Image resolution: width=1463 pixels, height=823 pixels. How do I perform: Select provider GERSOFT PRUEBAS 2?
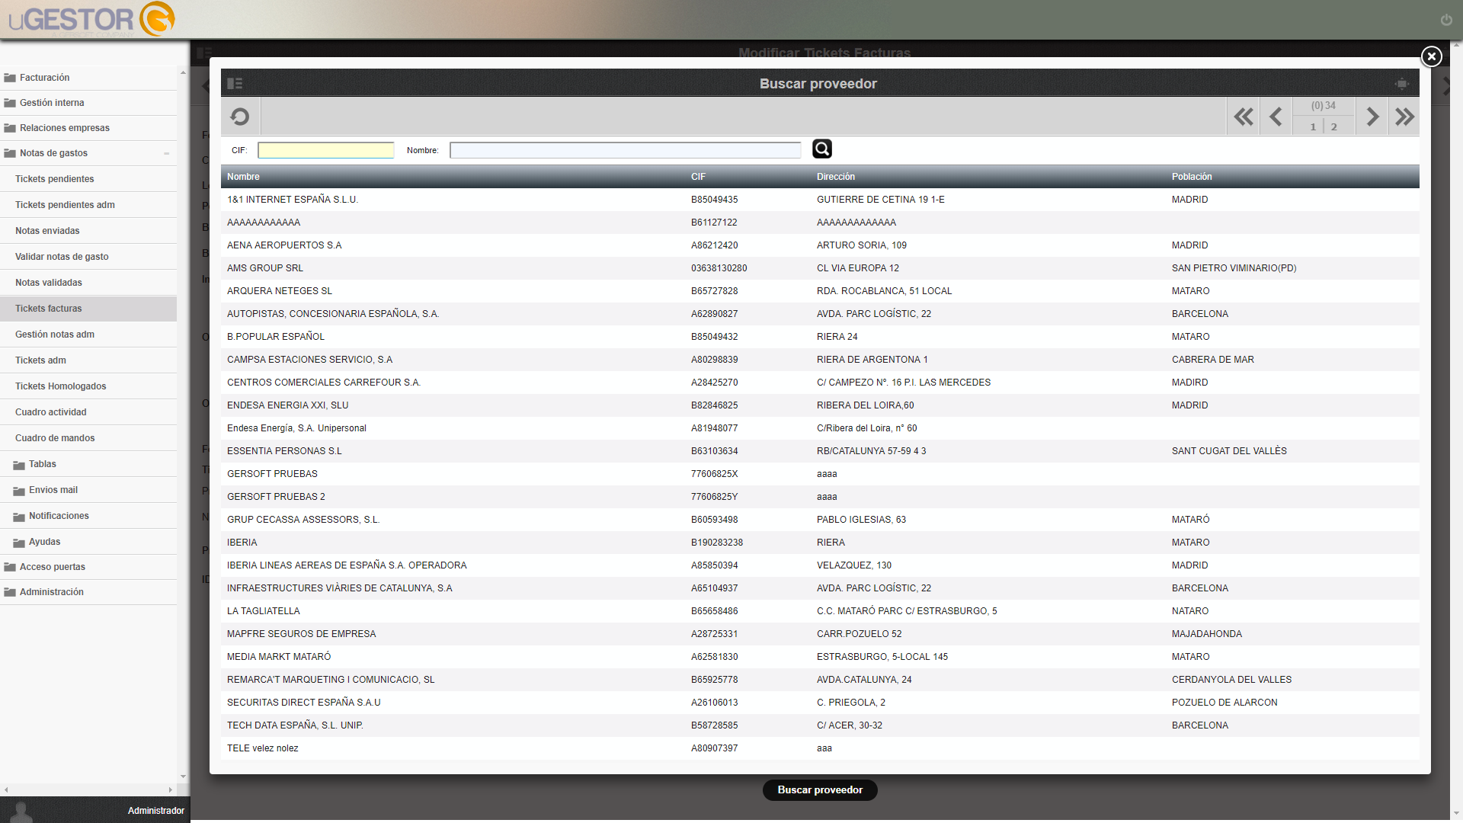coord(820,497)
